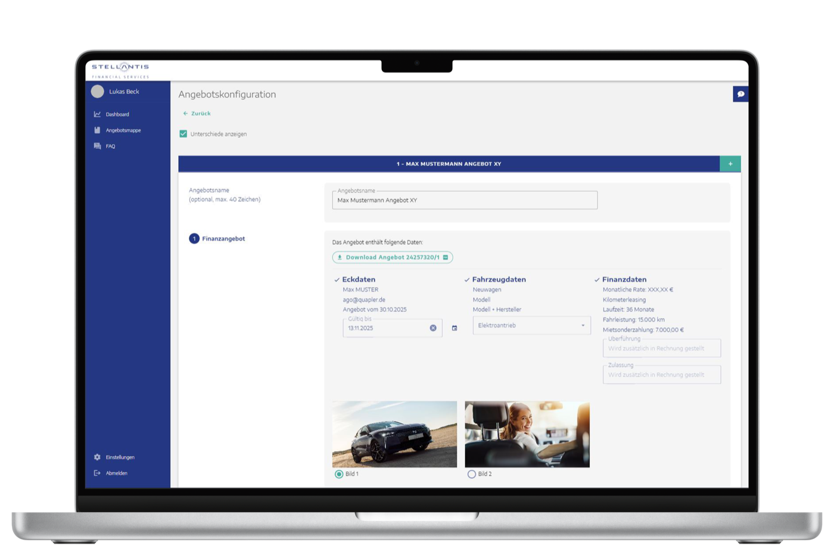The height and width of the screenshot is (549, 834).
Task: Click Angebot vom 30.10.2025 text
Action: (x=375, y=310)
